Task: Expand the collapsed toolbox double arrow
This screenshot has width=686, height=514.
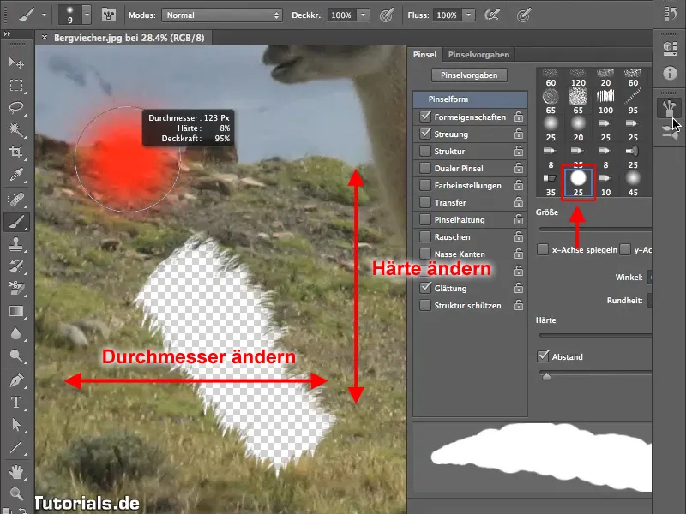Action: coord(7,33)
